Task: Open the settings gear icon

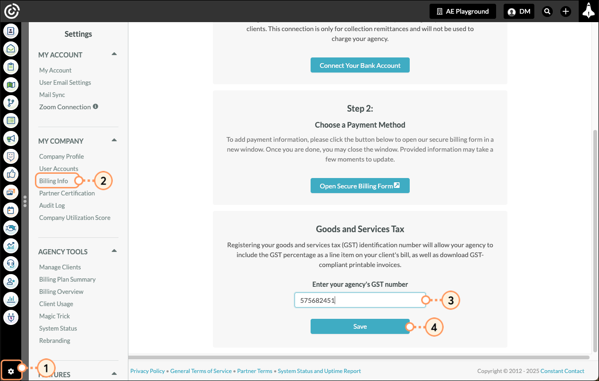Action: coord(11,371)
